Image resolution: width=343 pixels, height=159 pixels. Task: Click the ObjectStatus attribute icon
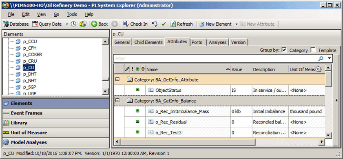coord(151,90)
